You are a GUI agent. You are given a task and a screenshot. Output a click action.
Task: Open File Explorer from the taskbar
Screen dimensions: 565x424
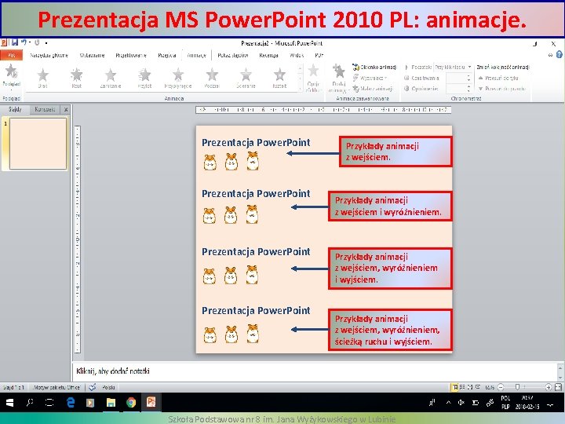111,402
